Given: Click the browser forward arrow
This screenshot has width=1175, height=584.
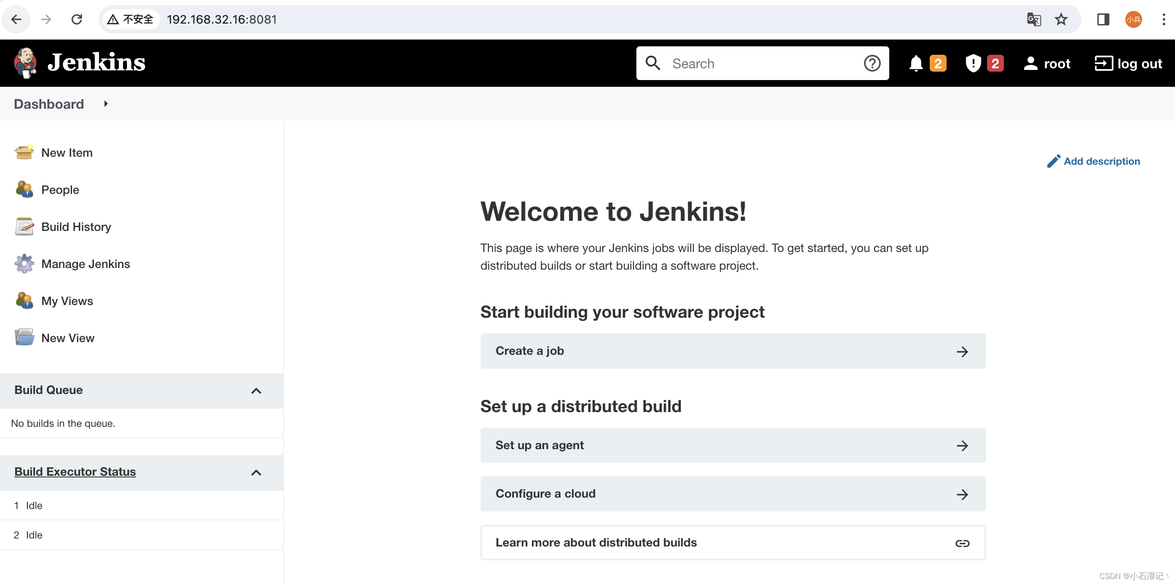Looking at the screenshot, I should click(46, 19).
